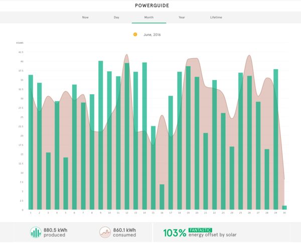This screenshot has width=301, height=243.
Task: Select the production bar for day 19
Action: 188,138
